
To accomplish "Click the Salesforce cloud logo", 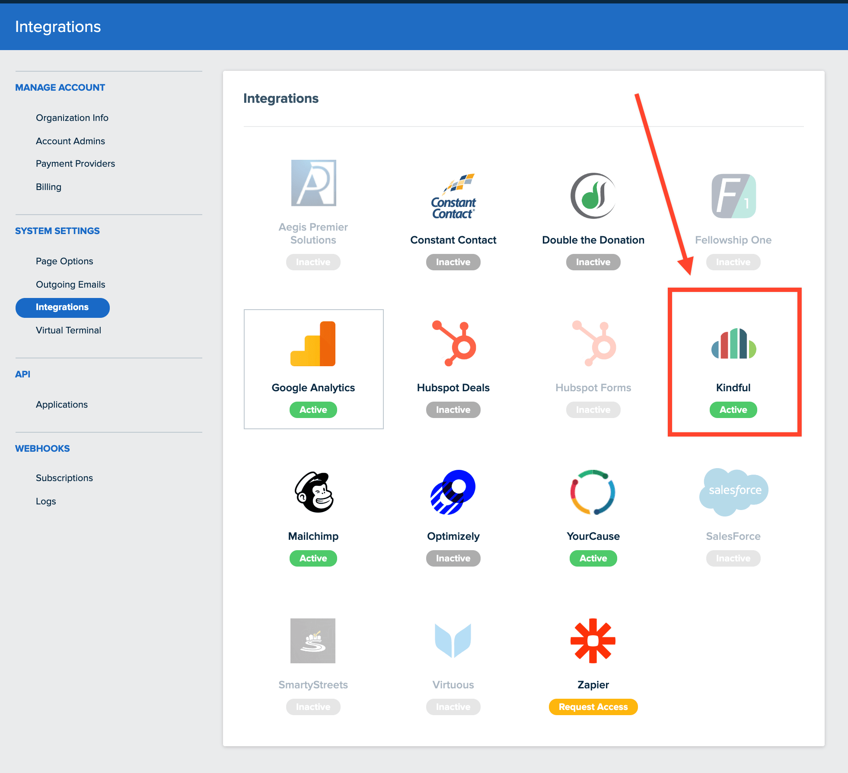I will pyautogui.click(x=733, y=492).
